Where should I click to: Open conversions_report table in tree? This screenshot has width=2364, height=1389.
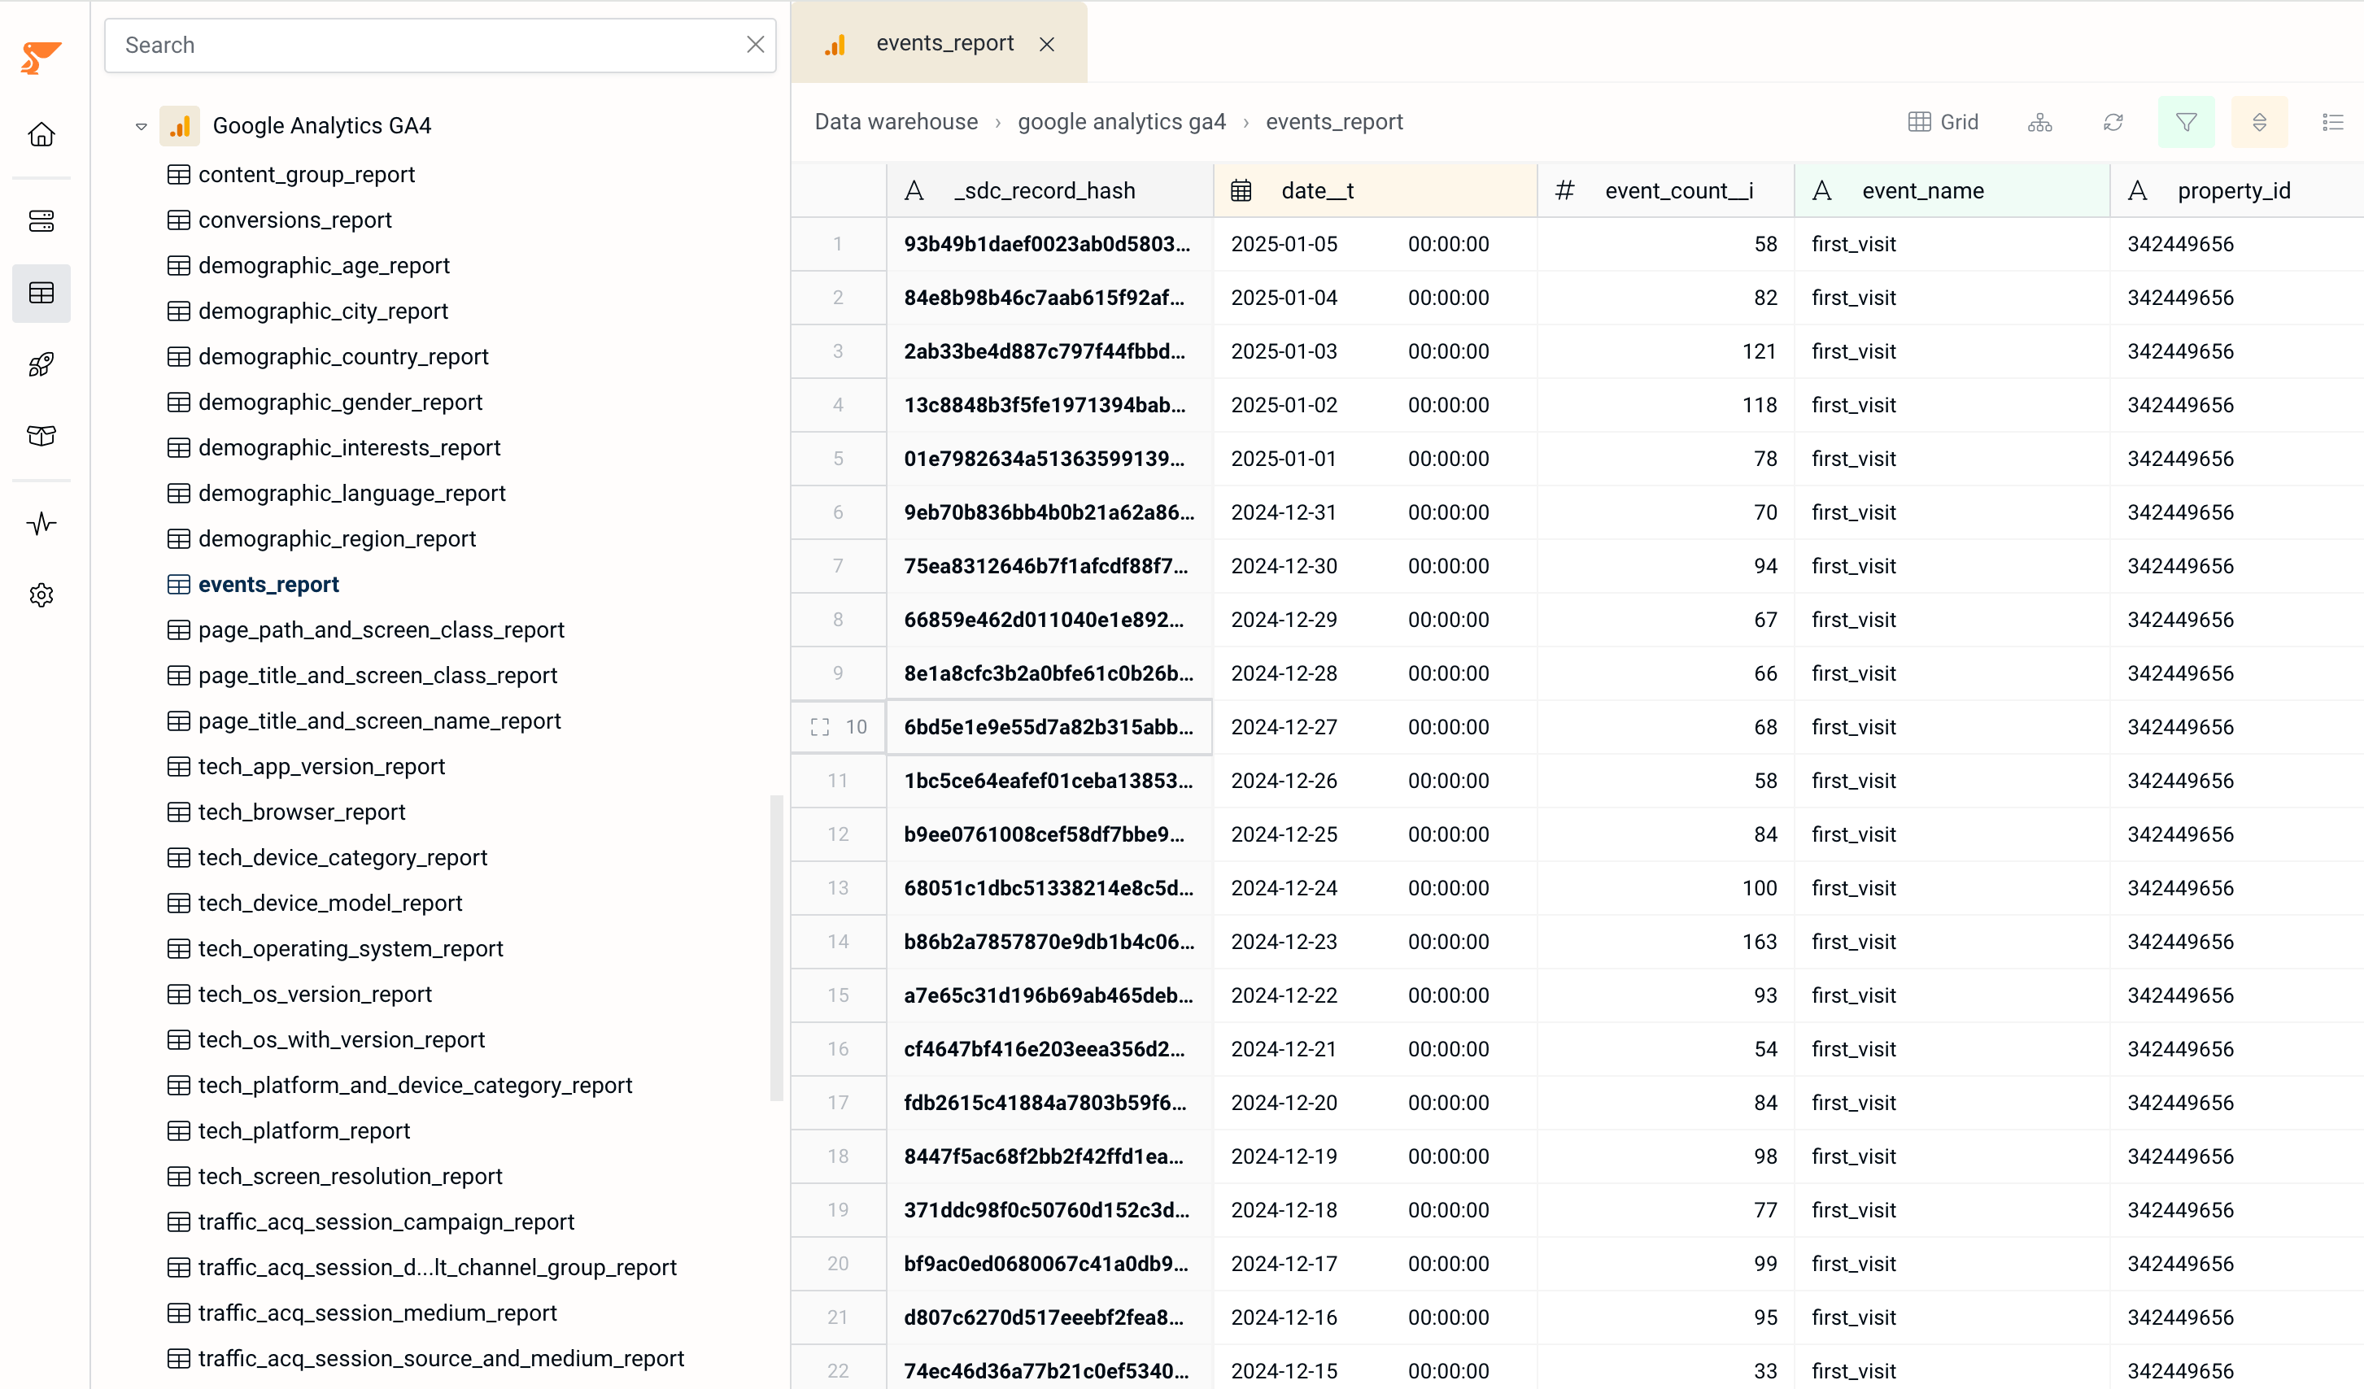(280, 220)
